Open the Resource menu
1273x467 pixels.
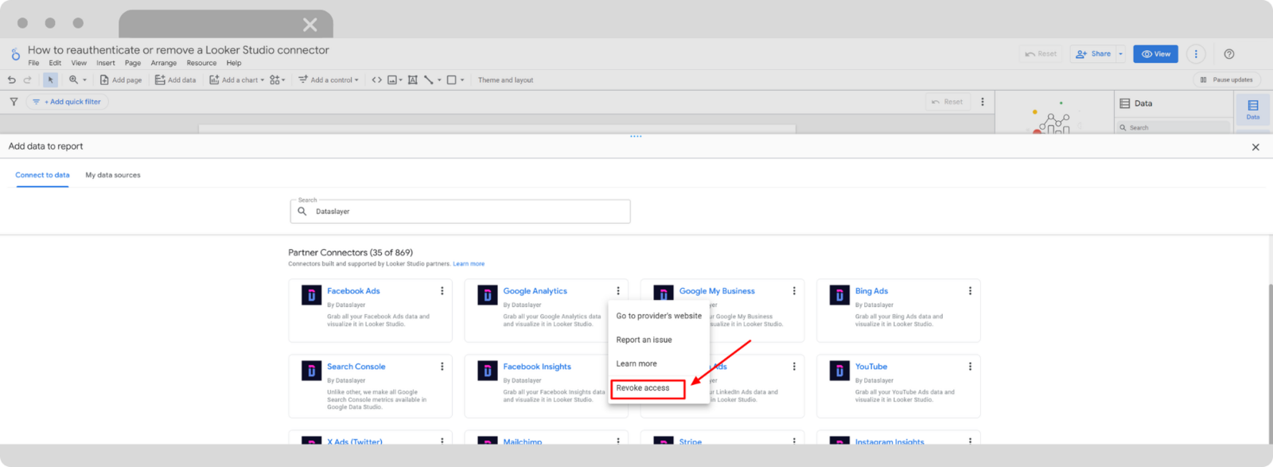(x=201, y=63)
